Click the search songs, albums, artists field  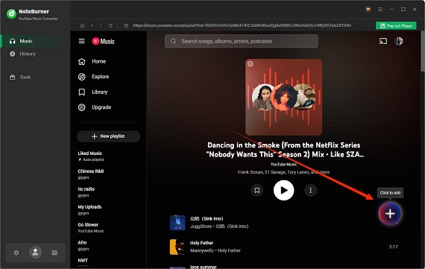[242, 41]
